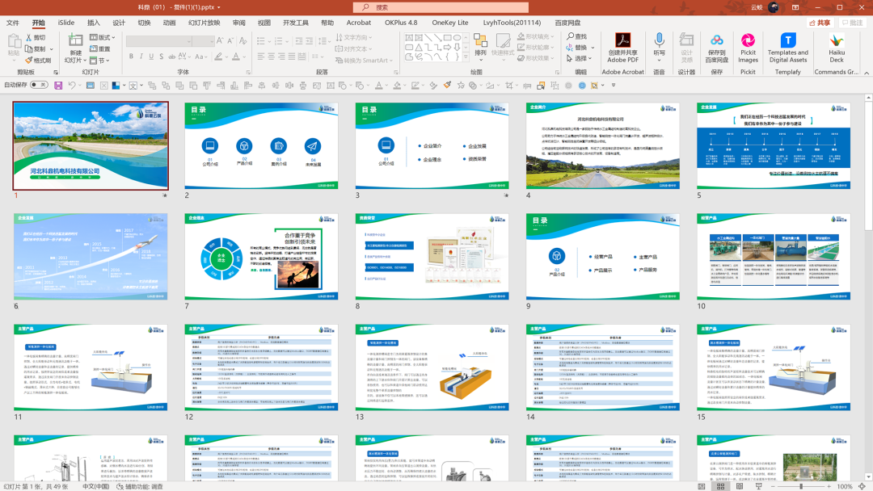Viewport: 873px width, 491px height.
Task: Click the Normal view icon in status bar
Action: [702, 486]
